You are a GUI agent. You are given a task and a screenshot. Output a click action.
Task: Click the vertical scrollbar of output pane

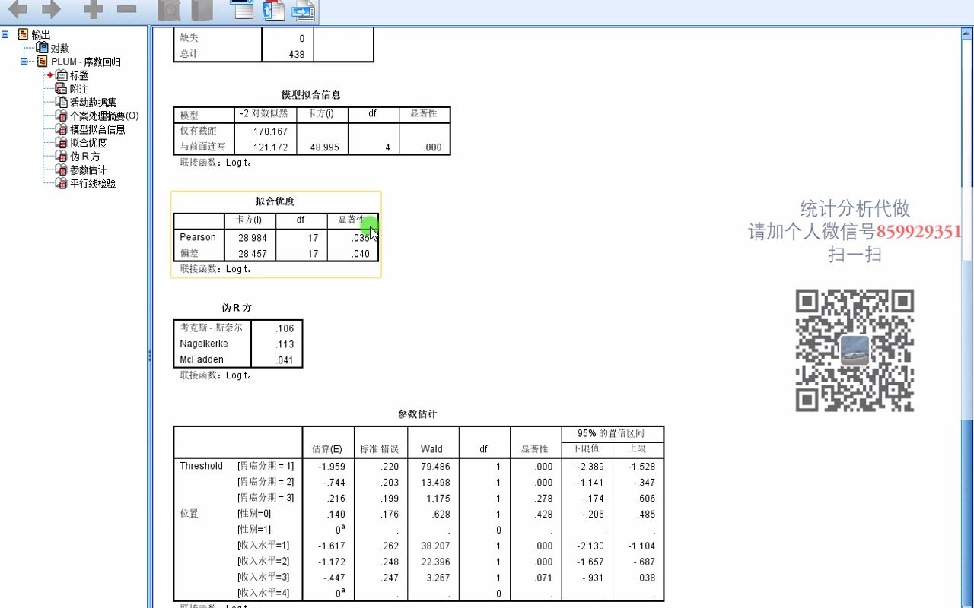[967, 319]
